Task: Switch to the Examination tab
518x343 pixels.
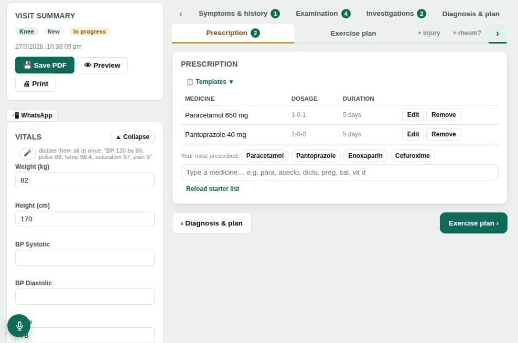Action: click(x=323, y=14)
